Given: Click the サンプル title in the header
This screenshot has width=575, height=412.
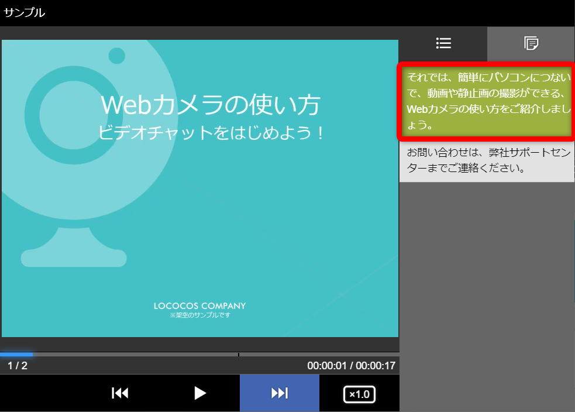Looking at the screenshot, I should point(25,12).
